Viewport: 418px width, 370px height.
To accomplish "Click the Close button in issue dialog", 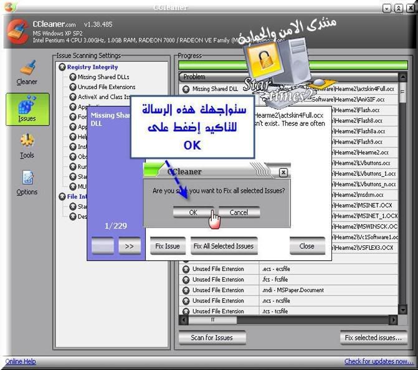I will click(x=307, y=246).
